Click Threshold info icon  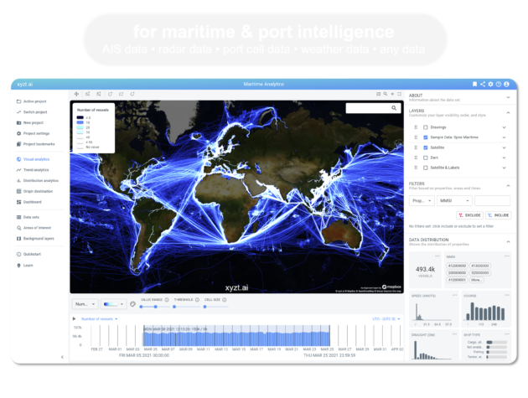[197, 300]
